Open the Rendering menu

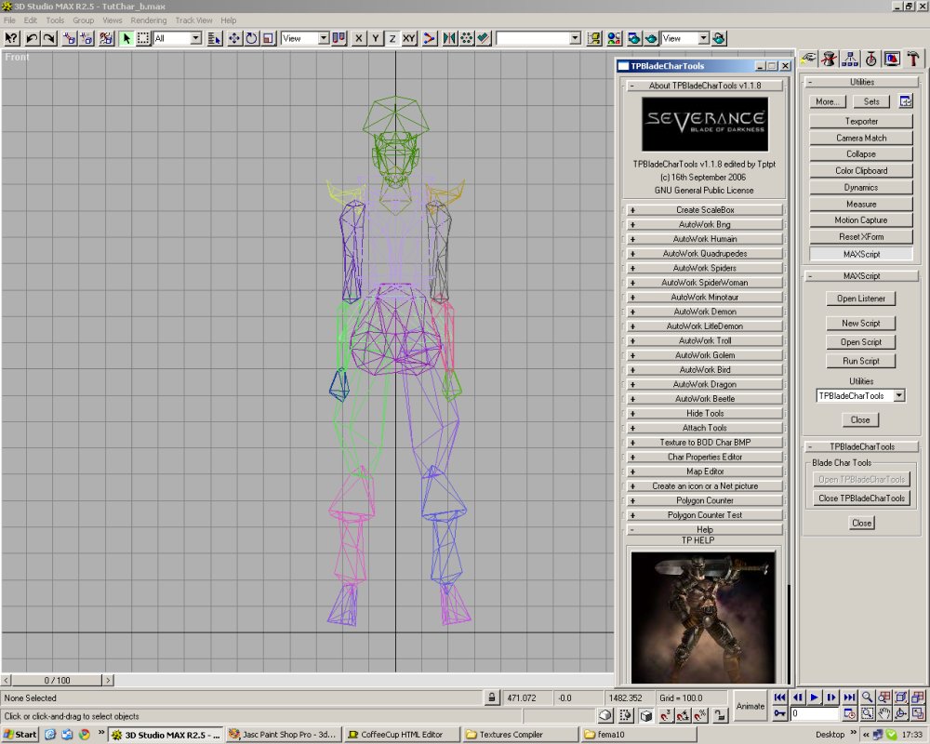click(148, 20)
